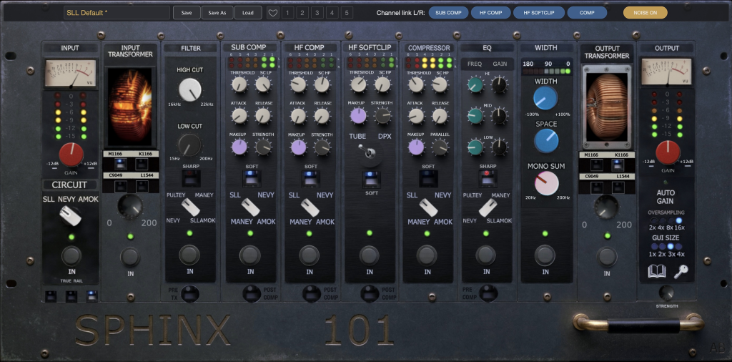
Task: Load a preset with the Load button
Action: coord(248,13)
